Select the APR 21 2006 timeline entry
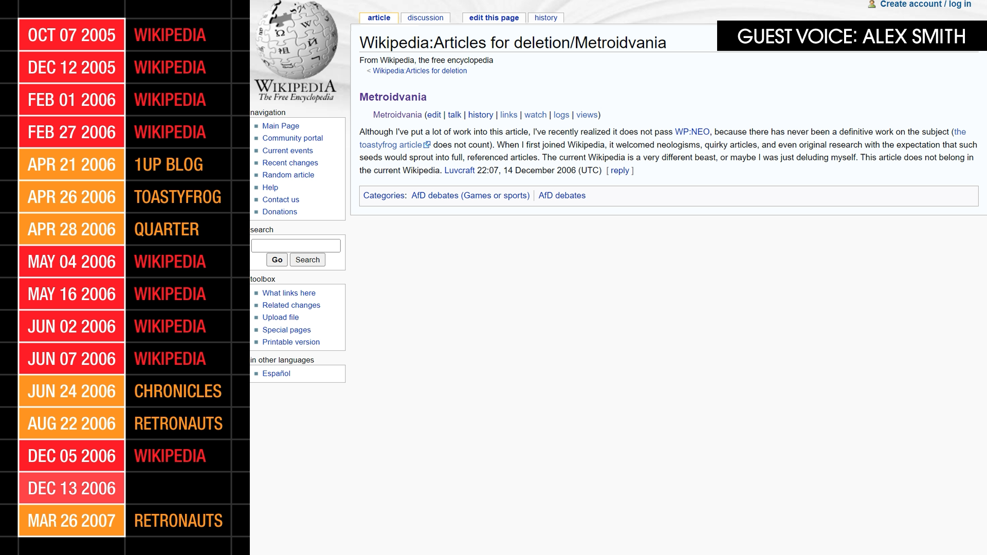The width and height of the screenshot is (987, 555). (71, 164)
